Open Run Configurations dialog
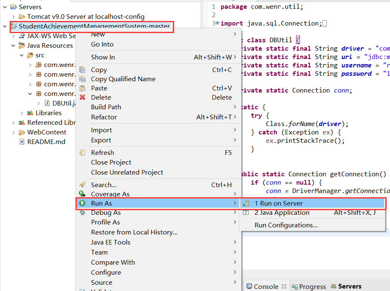 313,225
